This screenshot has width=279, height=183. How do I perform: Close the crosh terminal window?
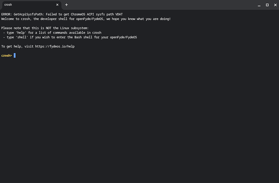click(x=275, y=4)
